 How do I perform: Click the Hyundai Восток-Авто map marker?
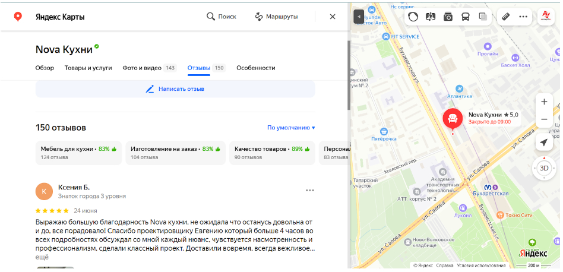click(372, 10)
